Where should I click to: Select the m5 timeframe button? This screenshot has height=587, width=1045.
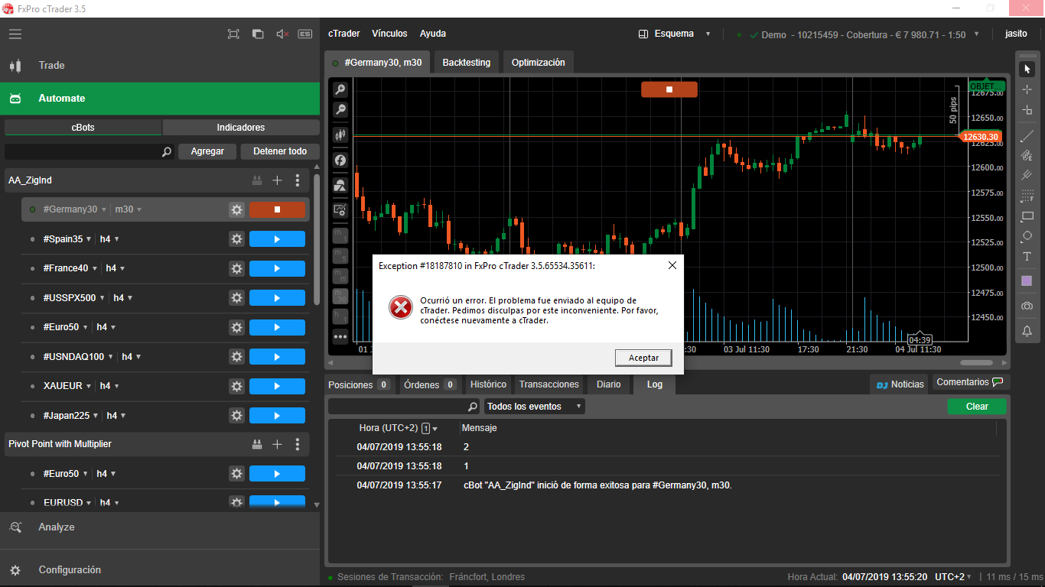340,255
